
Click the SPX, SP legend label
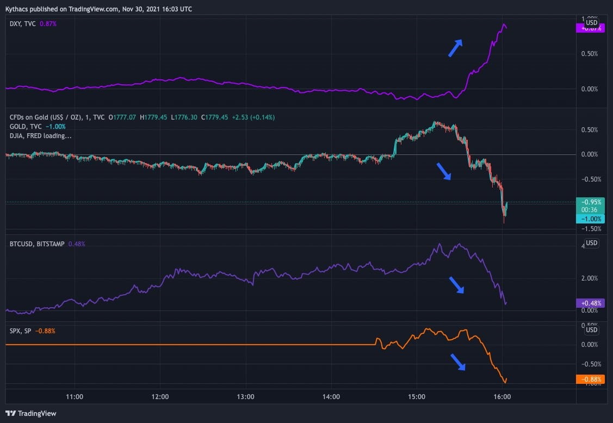pos(21,331)
